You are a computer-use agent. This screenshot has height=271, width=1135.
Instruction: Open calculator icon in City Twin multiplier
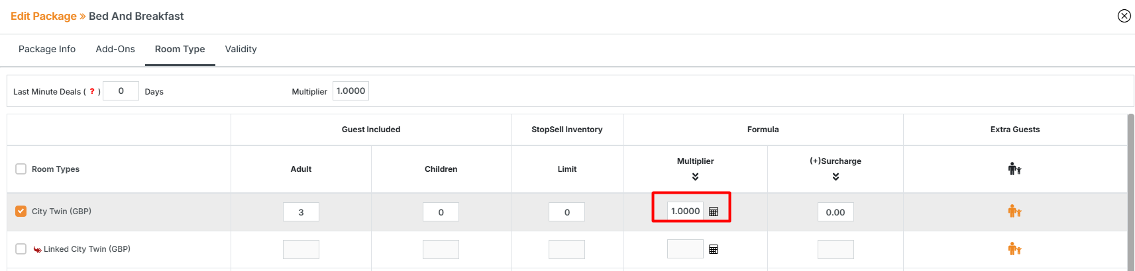714,212
